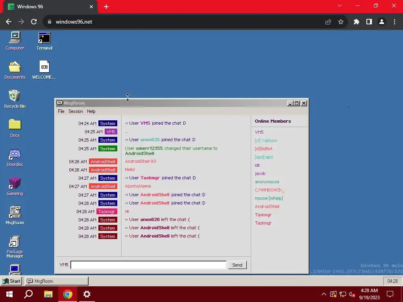Go back in the Chrome browser
This screenshot has height=302, width=403.
click(9, 22)
